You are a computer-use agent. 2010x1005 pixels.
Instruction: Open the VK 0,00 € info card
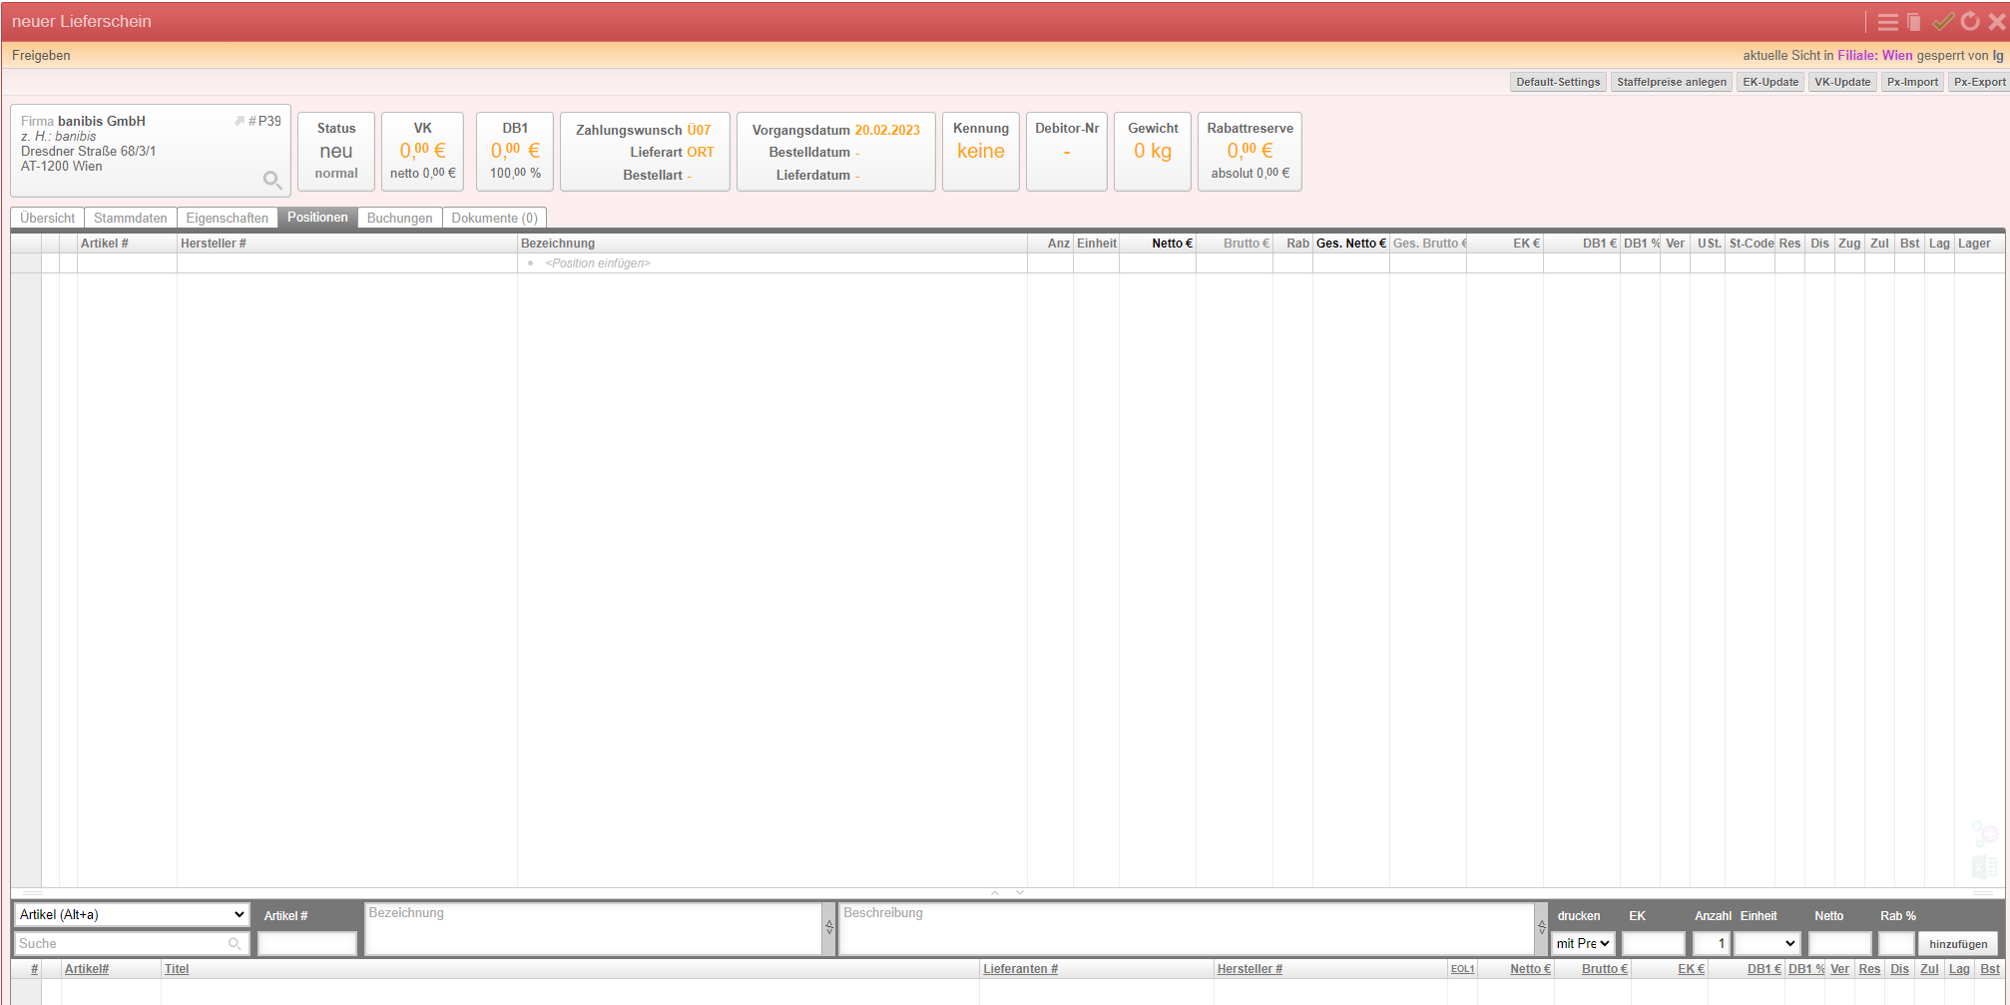pos(422,151)
